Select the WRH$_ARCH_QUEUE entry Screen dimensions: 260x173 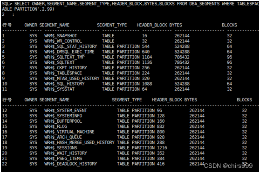[x=63, y=137]
